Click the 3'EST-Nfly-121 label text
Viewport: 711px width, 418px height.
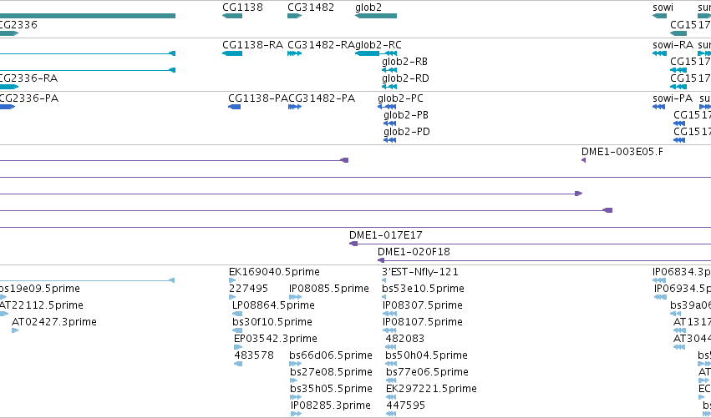(420, 272)
